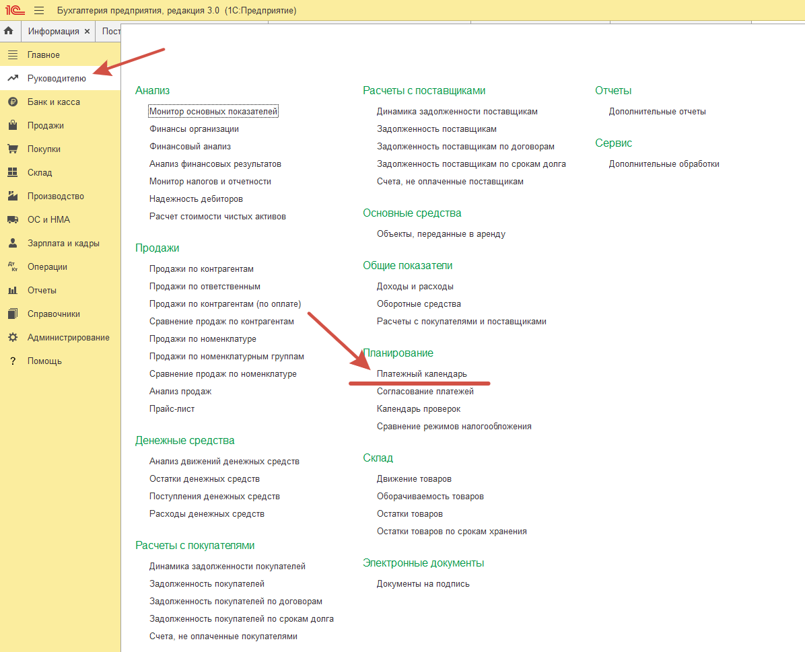
Task: Open the main hamburger menu in title bar
Action: click(x=39, y=10)
